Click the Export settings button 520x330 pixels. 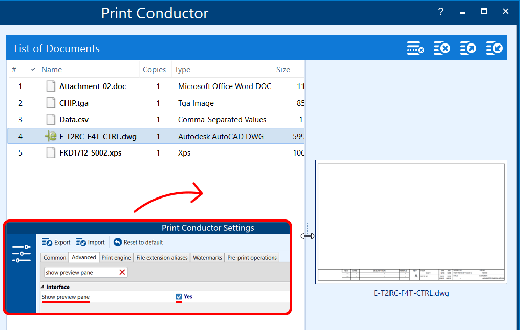[56, 243]
